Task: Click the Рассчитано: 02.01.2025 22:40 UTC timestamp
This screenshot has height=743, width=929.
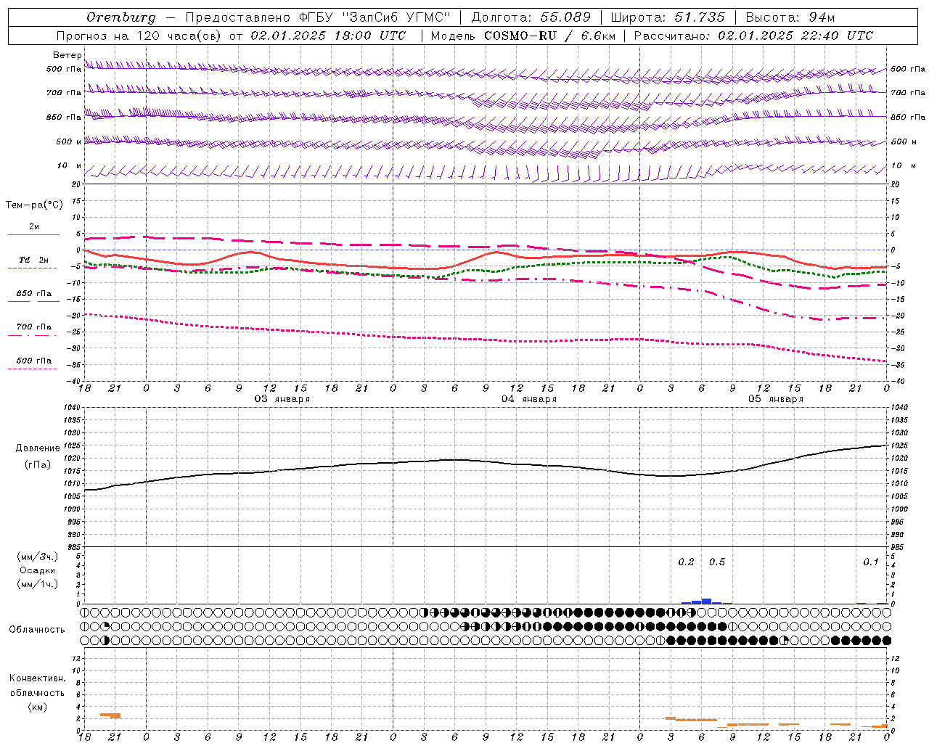Action: (x=753, y=36)
